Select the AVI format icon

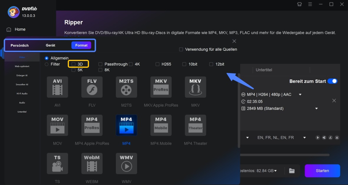pyautogui.click(x=57, y=87)
